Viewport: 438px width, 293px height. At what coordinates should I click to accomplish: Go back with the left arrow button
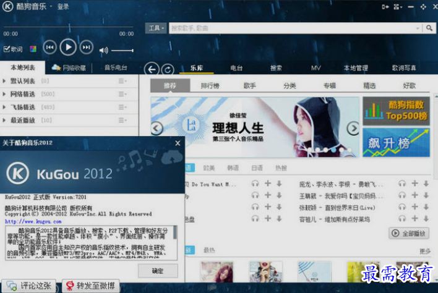(x=152, y=69)
